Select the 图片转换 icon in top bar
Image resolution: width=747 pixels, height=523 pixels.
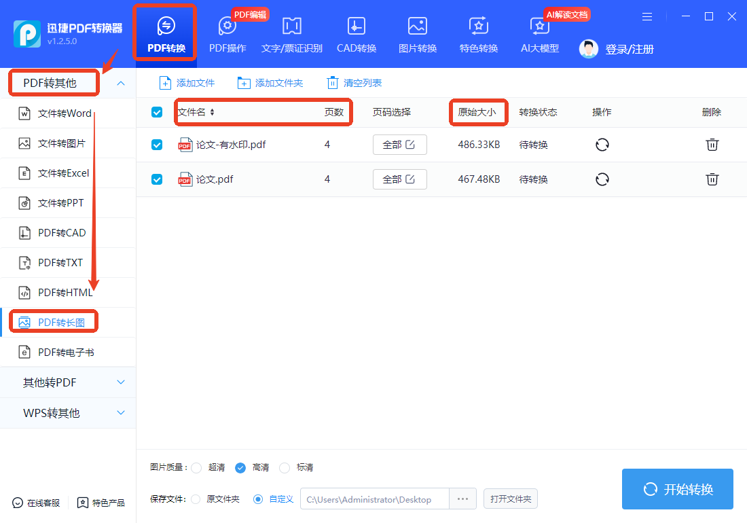pos(418,26)
